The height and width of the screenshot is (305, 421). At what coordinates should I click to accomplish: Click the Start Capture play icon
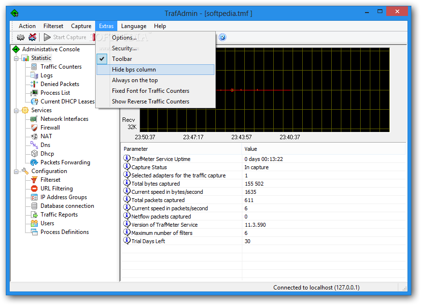(47, 37)
